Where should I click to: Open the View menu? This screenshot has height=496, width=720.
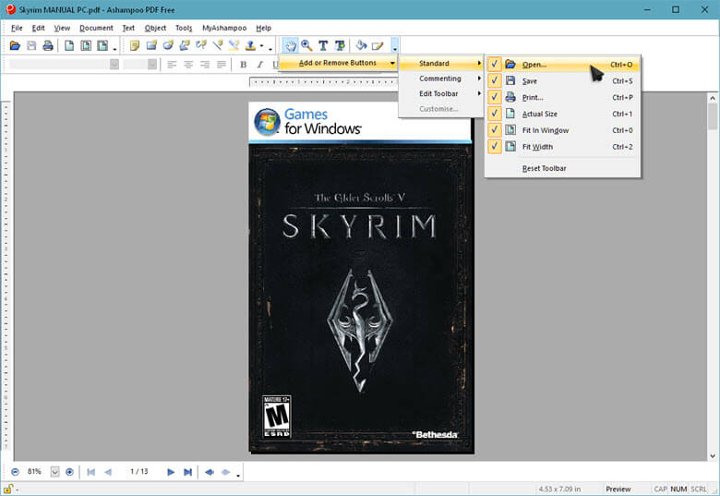pyautogui.click(x=62, y=28)
